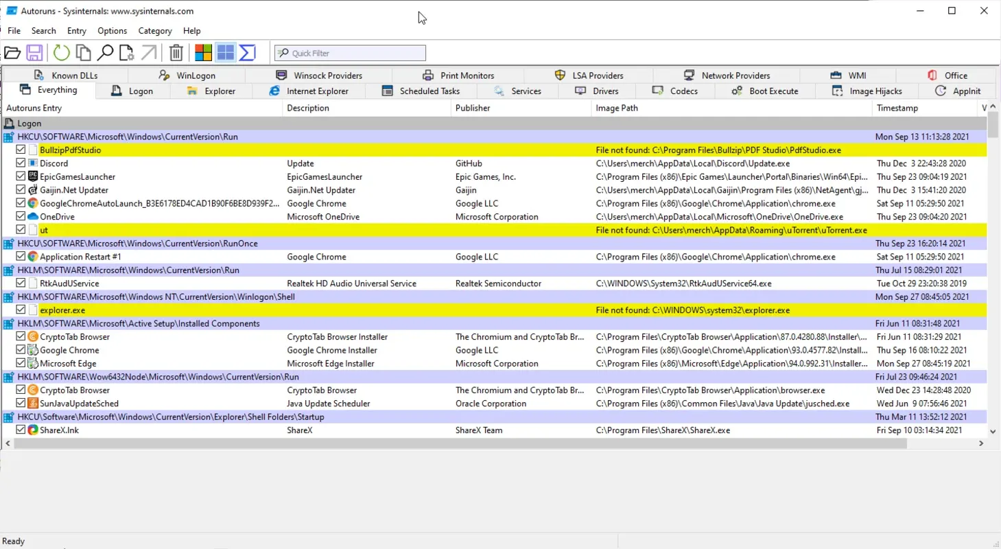The image size is (1001, 549).
Task: Sort by the Image Path column header
Action: point(731,108)
